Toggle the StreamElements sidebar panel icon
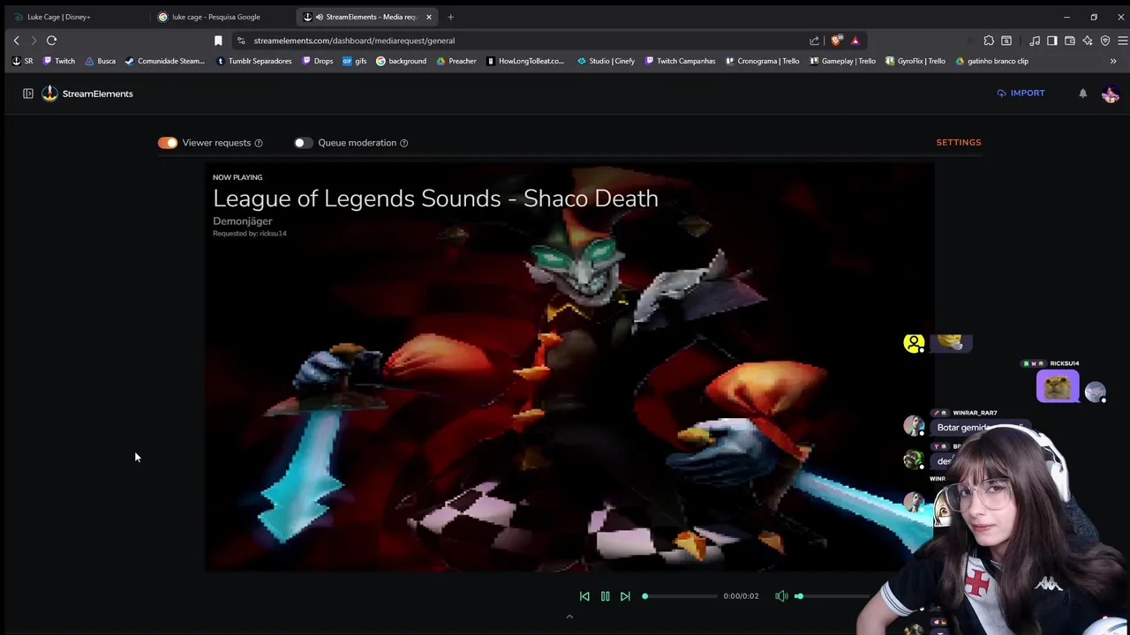Image resolution: width=1130 pixels, height=635 pixels. 28,93
